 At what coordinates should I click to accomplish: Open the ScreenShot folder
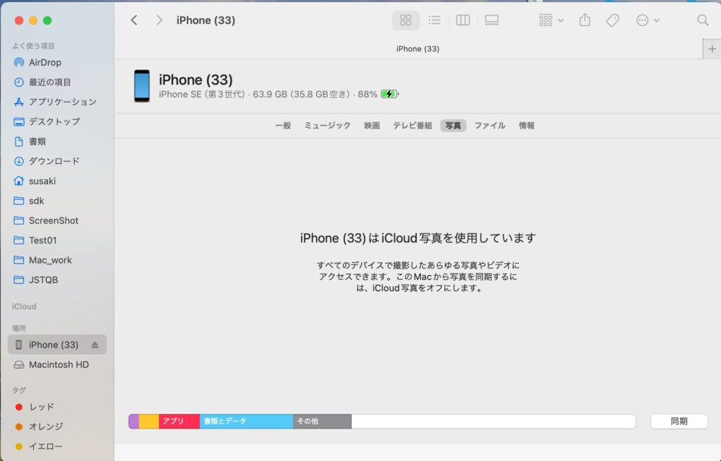click(x=57, y=220)
